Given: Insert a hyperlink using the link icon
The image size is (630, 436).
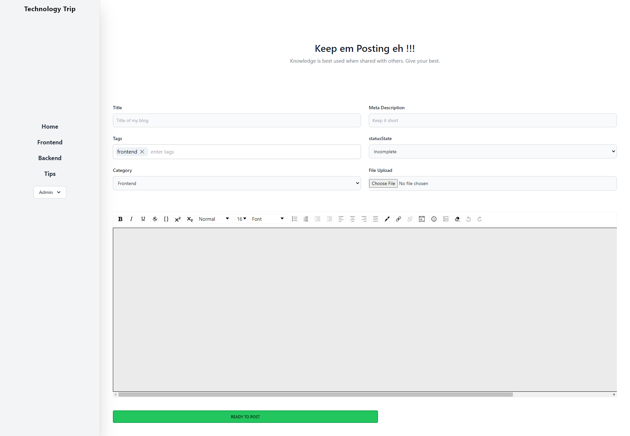Looking at the screenshot, I should click(398, 219).
